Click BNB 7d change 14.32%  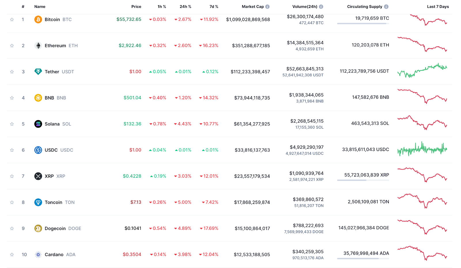pyautogui.click(x=209, y=98)
